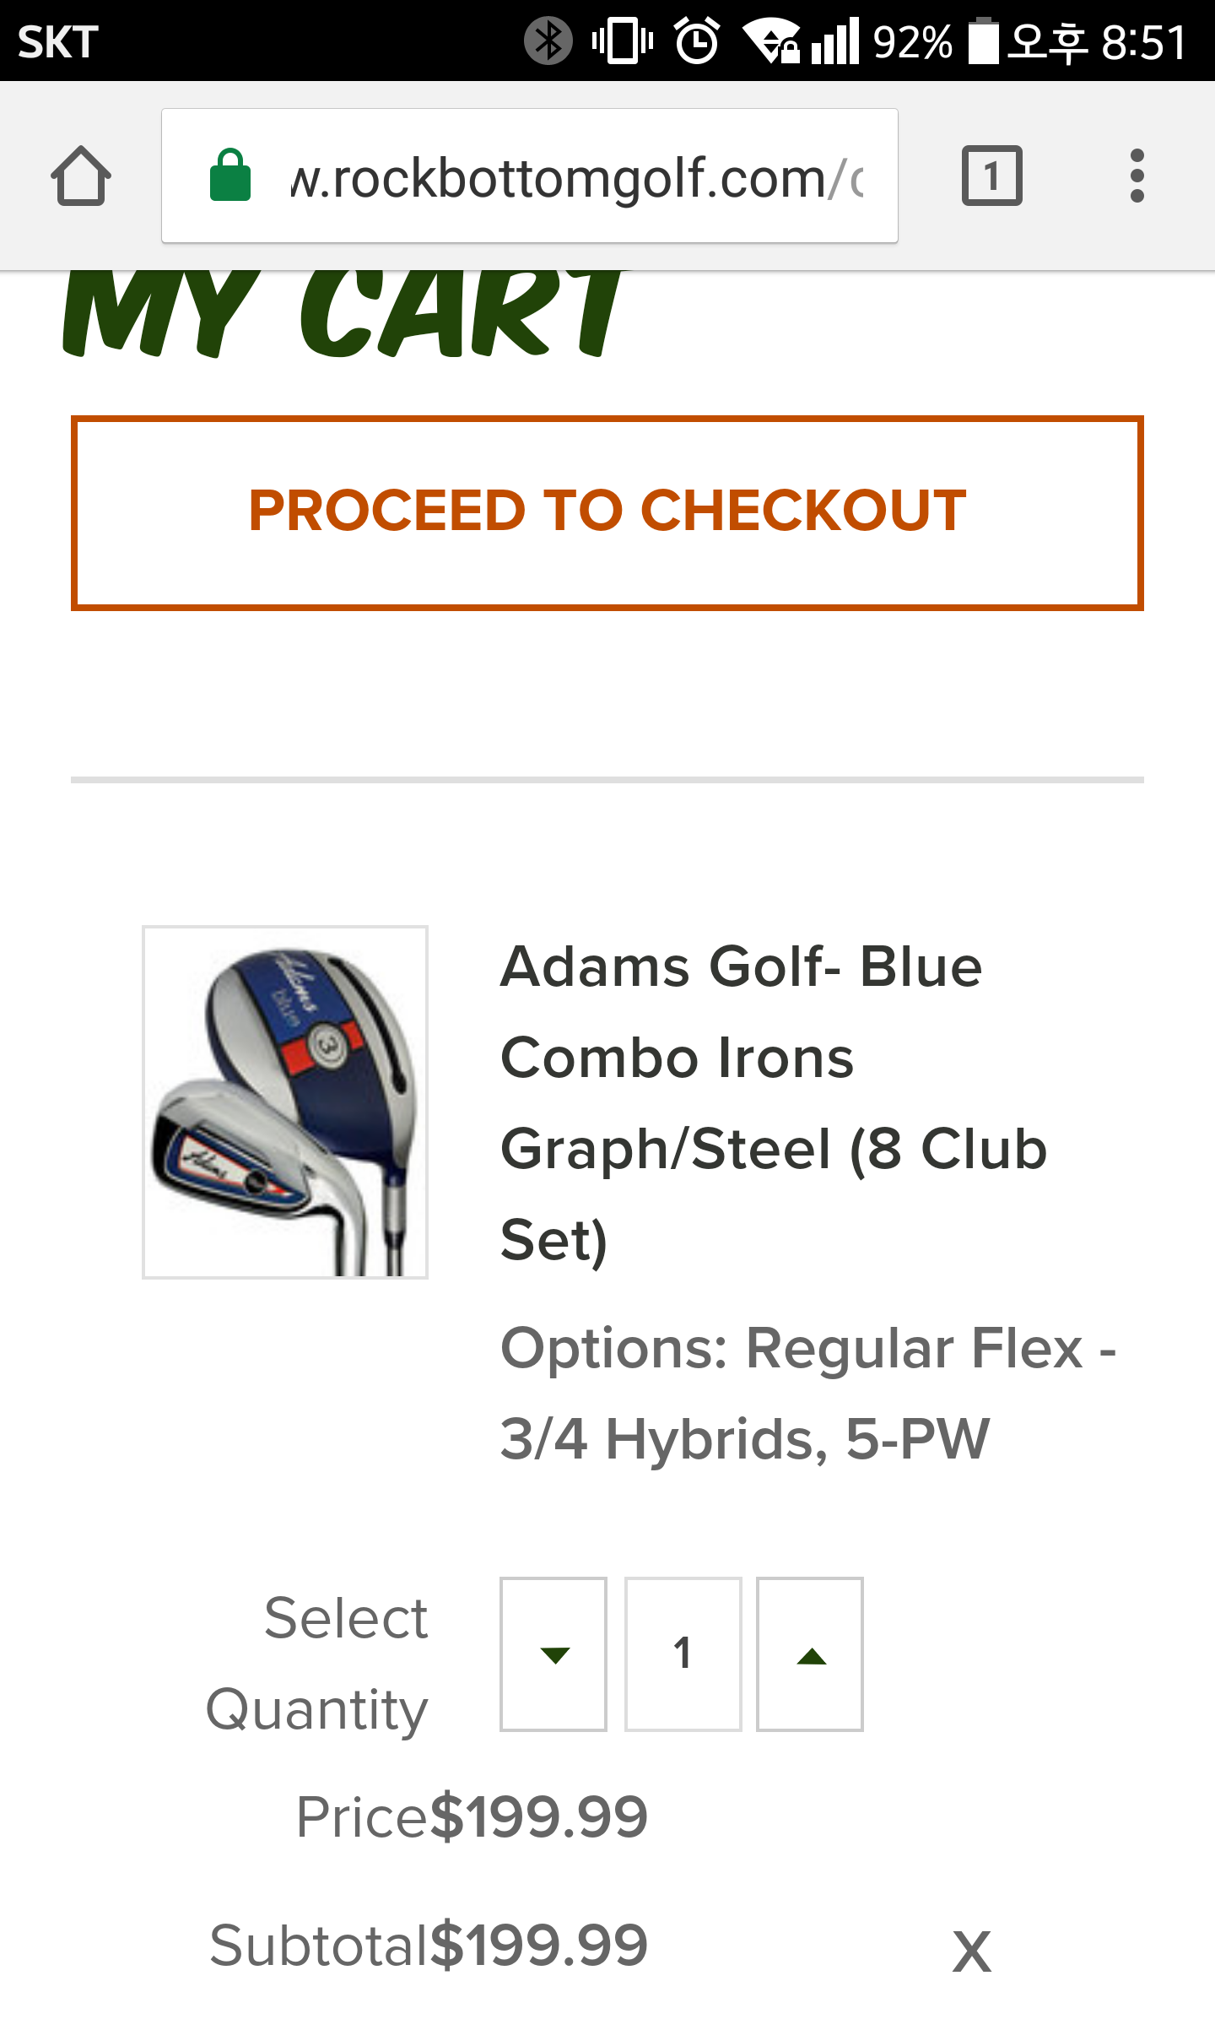Screen dimensions: 1215x2019
Task: Tap the cellular signal strength icon
Action: (x=834, y=41)
